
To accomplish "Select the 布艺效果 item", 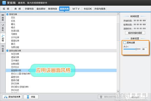I will [x=15, y=54].
